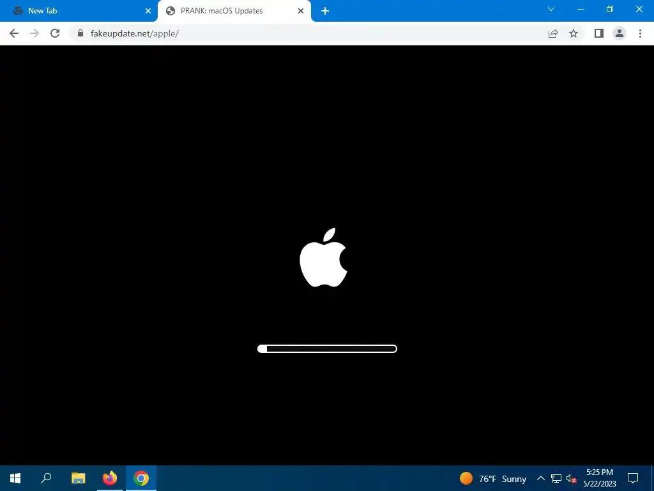Open the Chrome profile avatar

point(620,33)
